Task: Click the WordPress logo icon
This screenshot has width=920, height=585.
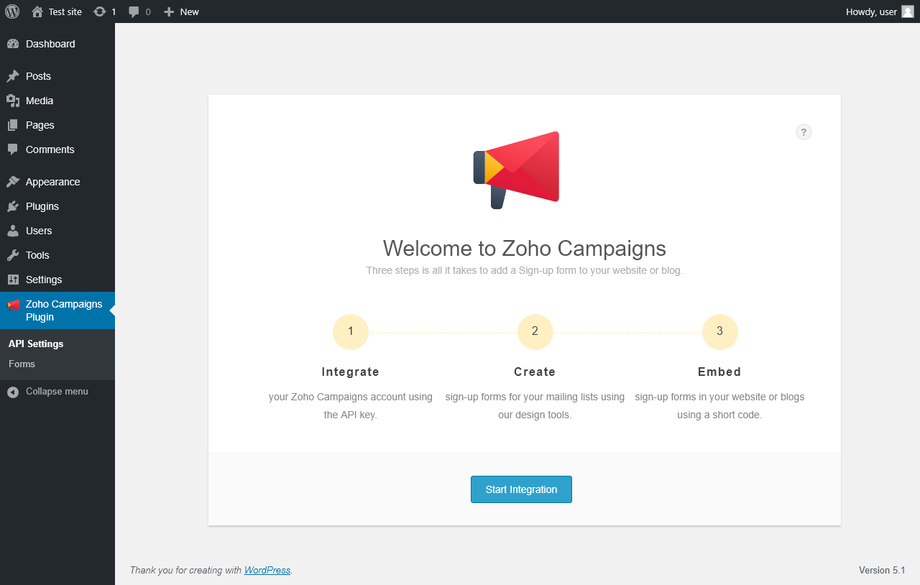Action: coord(12,11)
